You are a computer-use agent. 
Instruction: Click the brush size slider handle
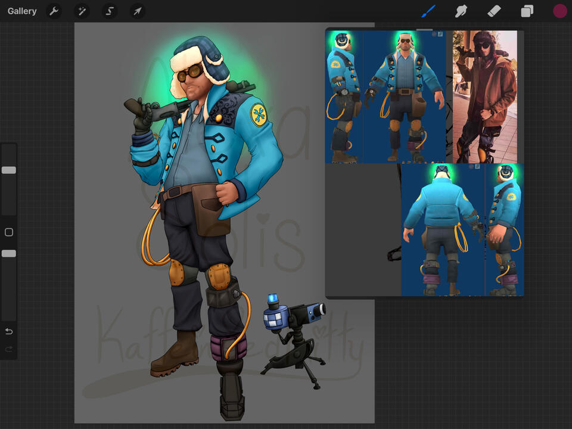tap(9, 170)
